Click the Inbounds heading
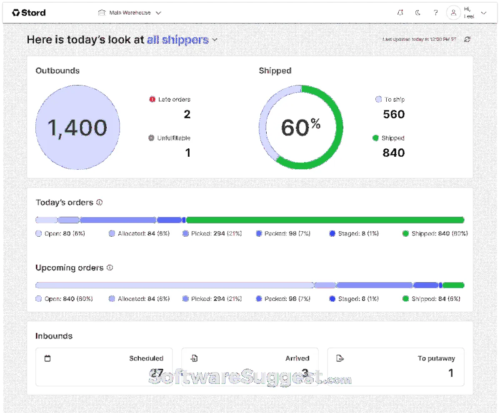Screen dimensions: 500x413 pos(54,336)
